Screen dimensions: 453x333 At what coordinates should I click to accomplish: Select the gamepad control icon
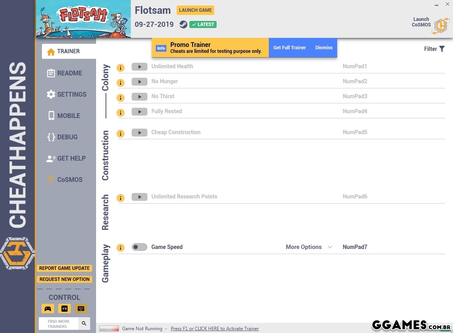click(48, 309)
